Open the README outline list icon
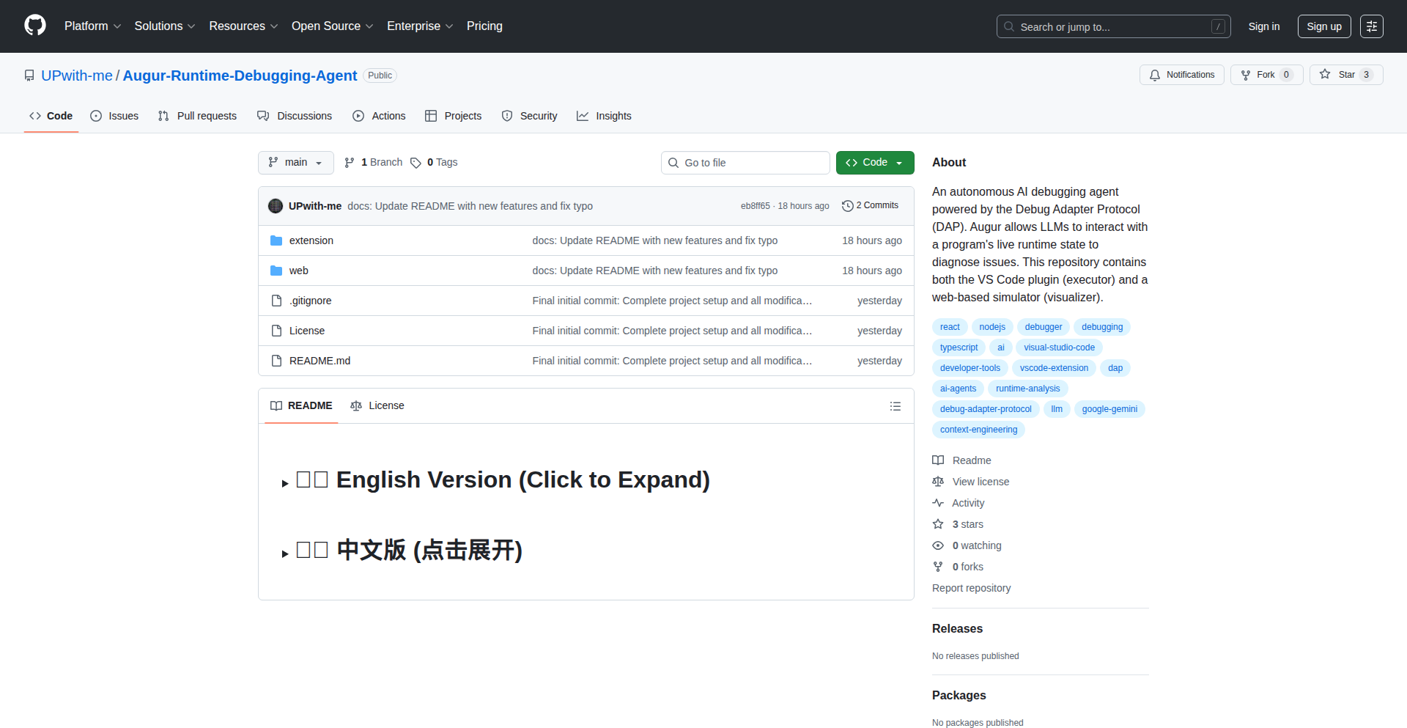The height and width of the screenshot is (728, 1407). (895, 405)
